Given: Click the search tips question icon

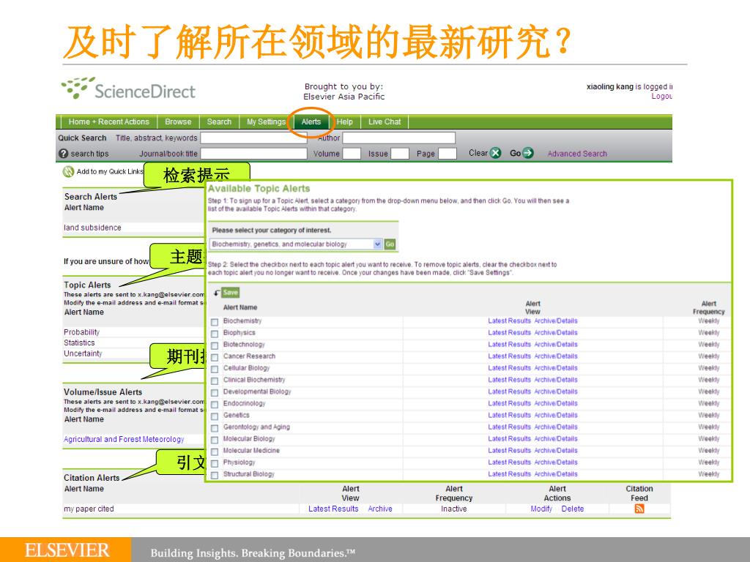Looking at the screenshot, I should click(64, 154).
